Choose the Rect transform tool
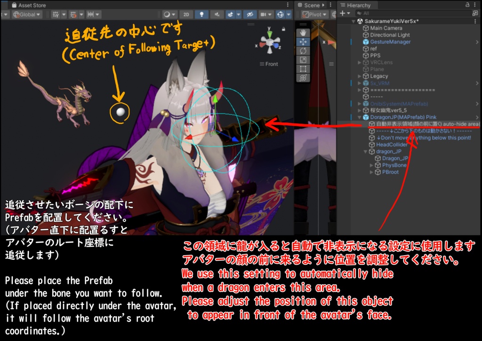This screenshot has width=482, height=341. [x=303, y=68]
